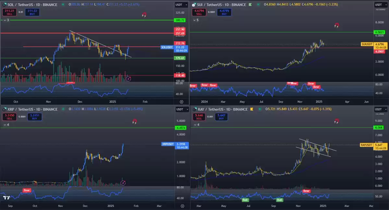Screen dimensions: 389x210
Task: Click green market status dot on XRP chart
Action: [63, 109]
